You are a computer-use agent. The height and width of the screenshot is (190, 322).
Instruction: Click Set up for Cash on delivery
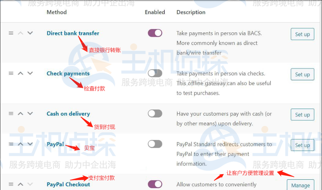click(302, 115)
